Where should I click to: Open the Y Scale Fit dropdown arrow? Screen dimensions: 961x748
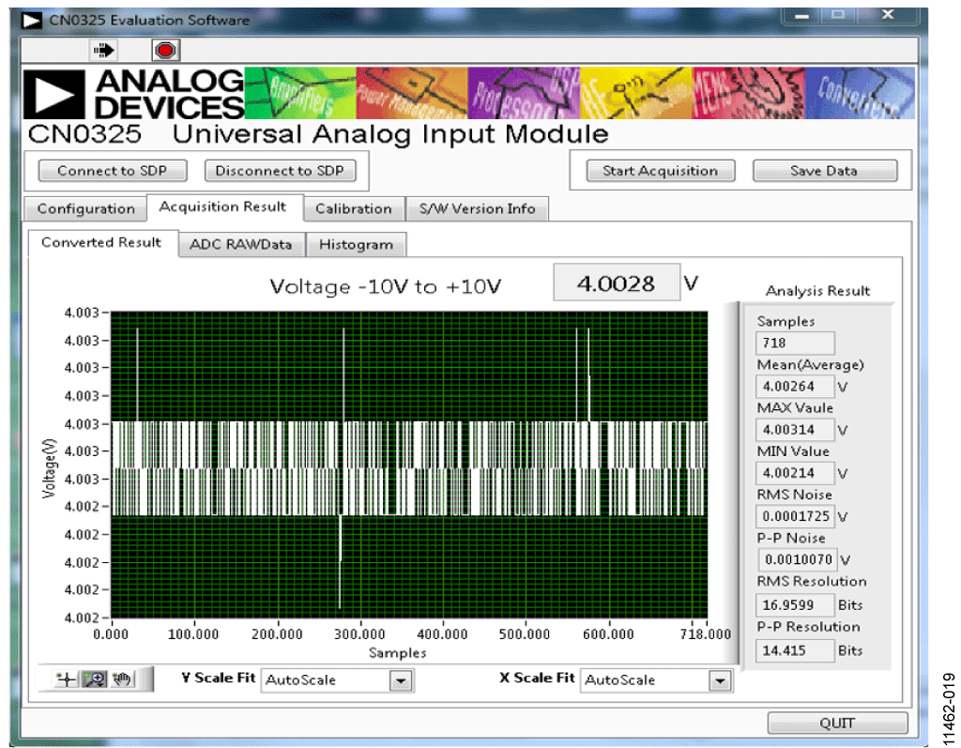(x=401, y=680)
